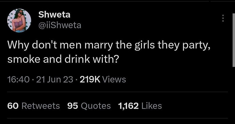Click the number 95 in stats row
This screenshot has width=235, height=124.
(73, 106)
